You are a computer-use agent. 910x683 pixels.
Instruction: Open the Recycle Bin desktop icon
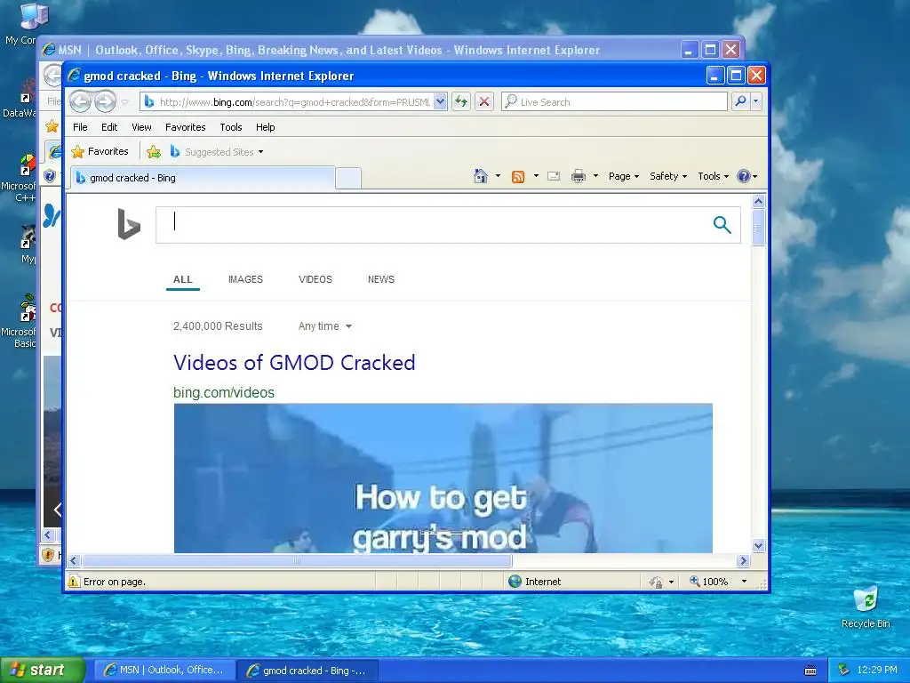coord(866,608)
